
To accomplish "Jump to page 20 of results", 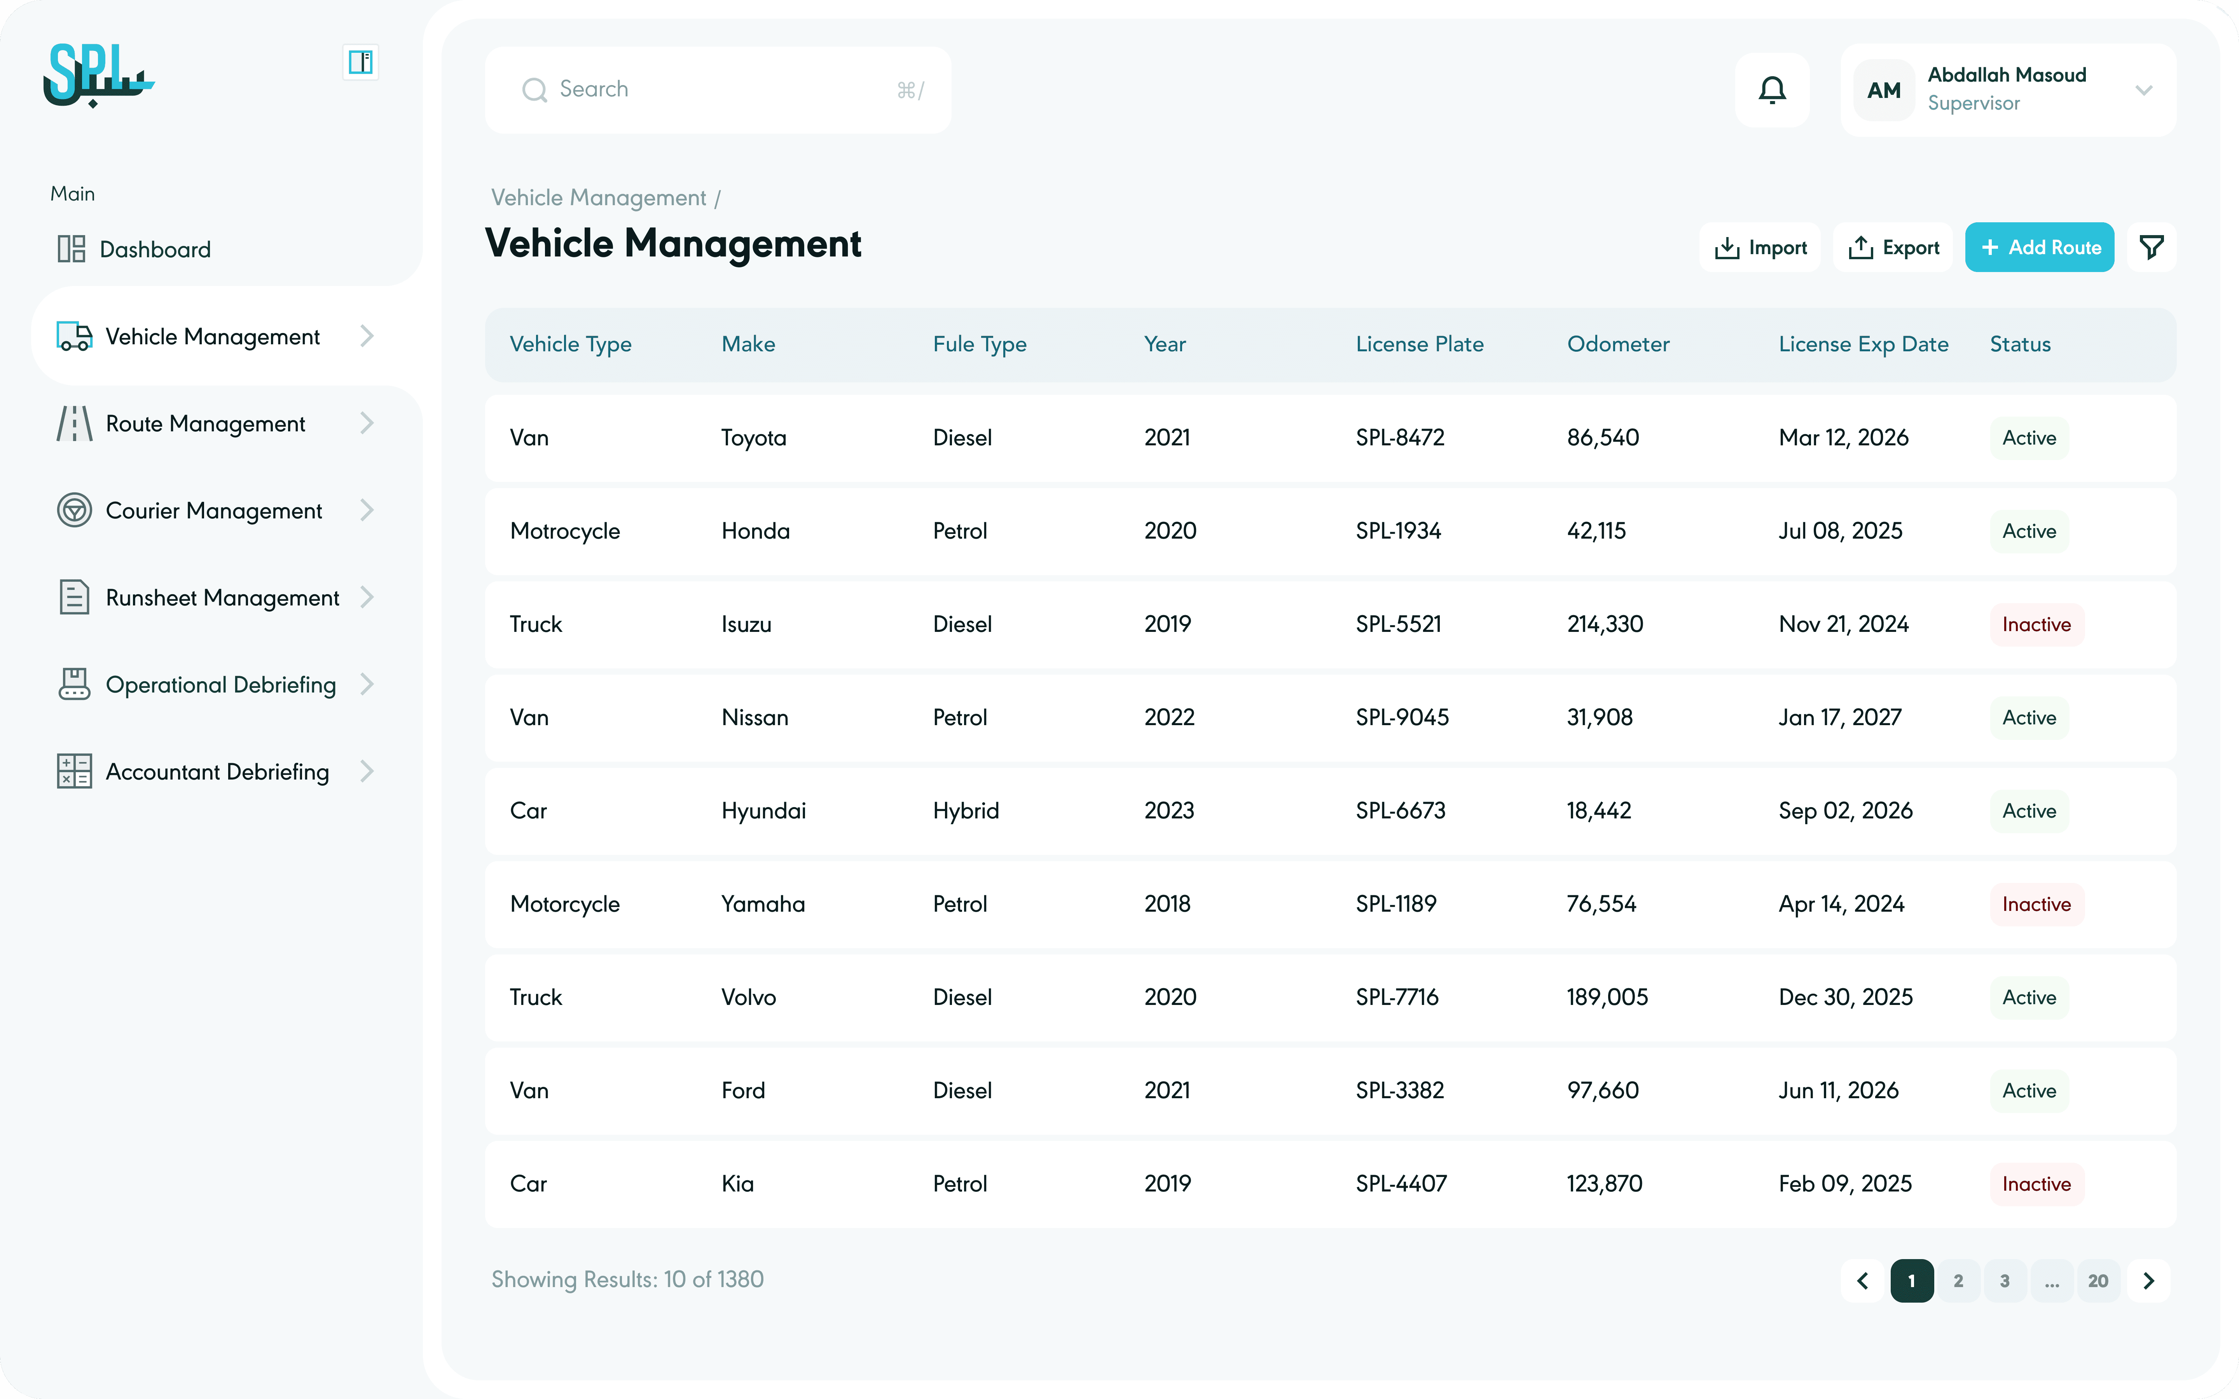I will click(2098, 1280).
